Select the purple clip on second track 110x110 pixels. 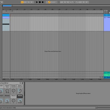pos(6,17)
